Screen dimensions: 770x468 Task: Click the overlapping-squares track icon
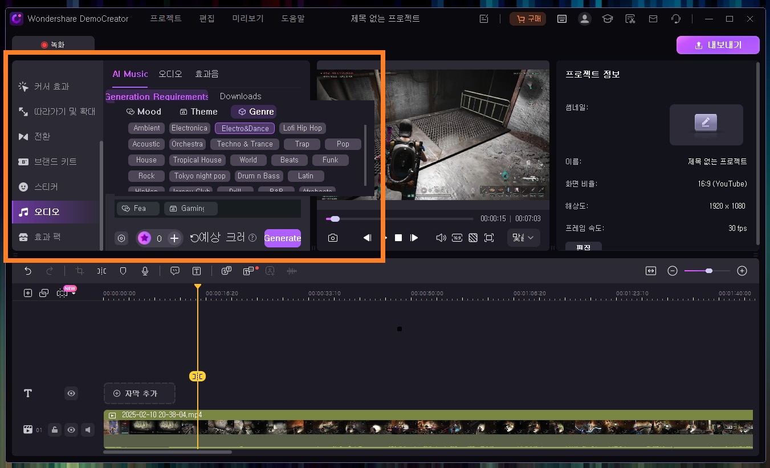click(x=44, y=293)
